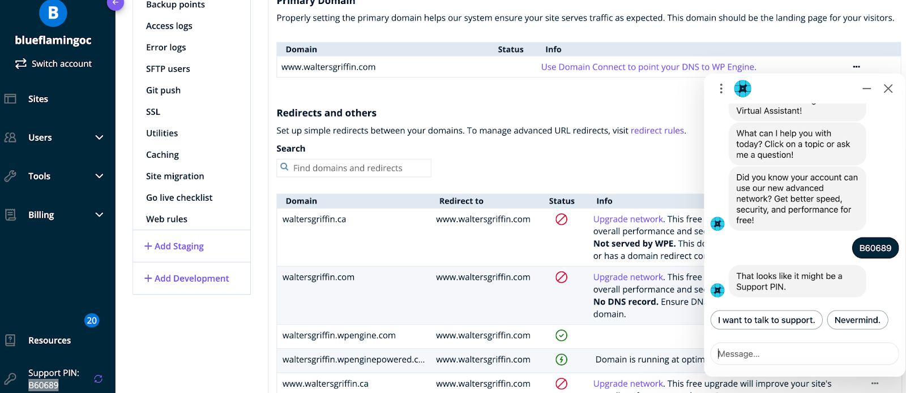Open Site migration
This screenshot has width=906, height=393.
pyautogui.click(x=175, y=176)
